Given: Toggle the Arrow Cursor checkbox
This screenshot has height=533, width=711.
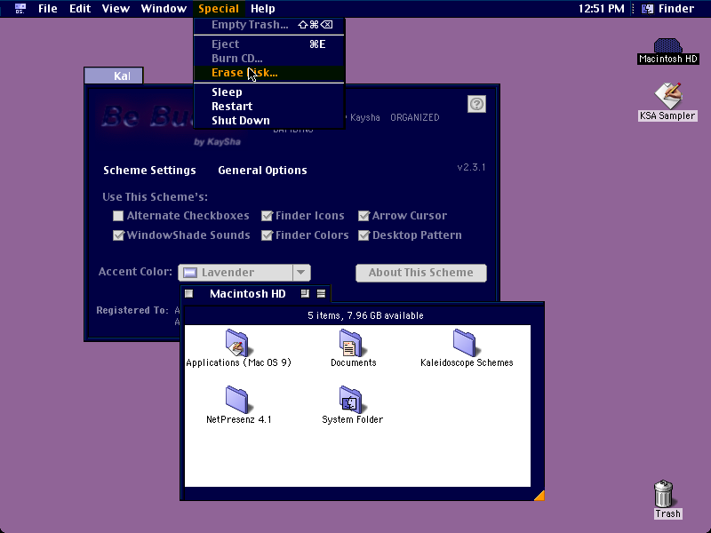Looking at the screenshot, I should 363,216.
